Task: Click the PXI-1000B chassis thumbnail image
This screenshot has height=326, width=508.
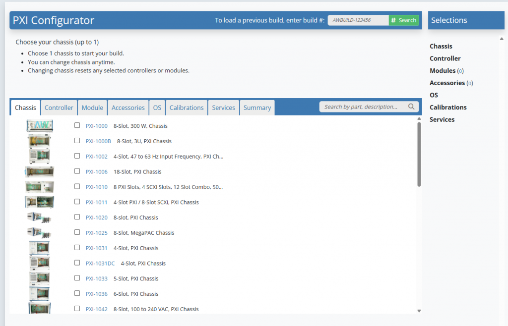Action: pos(39,141)
